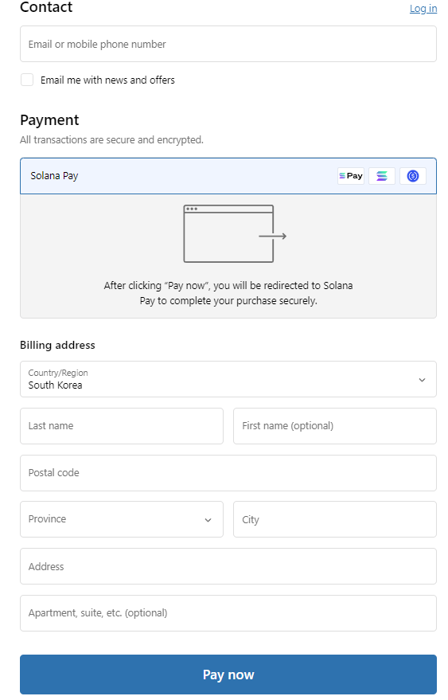Click into the Last name field
This screenshot has width=448, height=700.
pyautogui.click(x=122, y=426)
